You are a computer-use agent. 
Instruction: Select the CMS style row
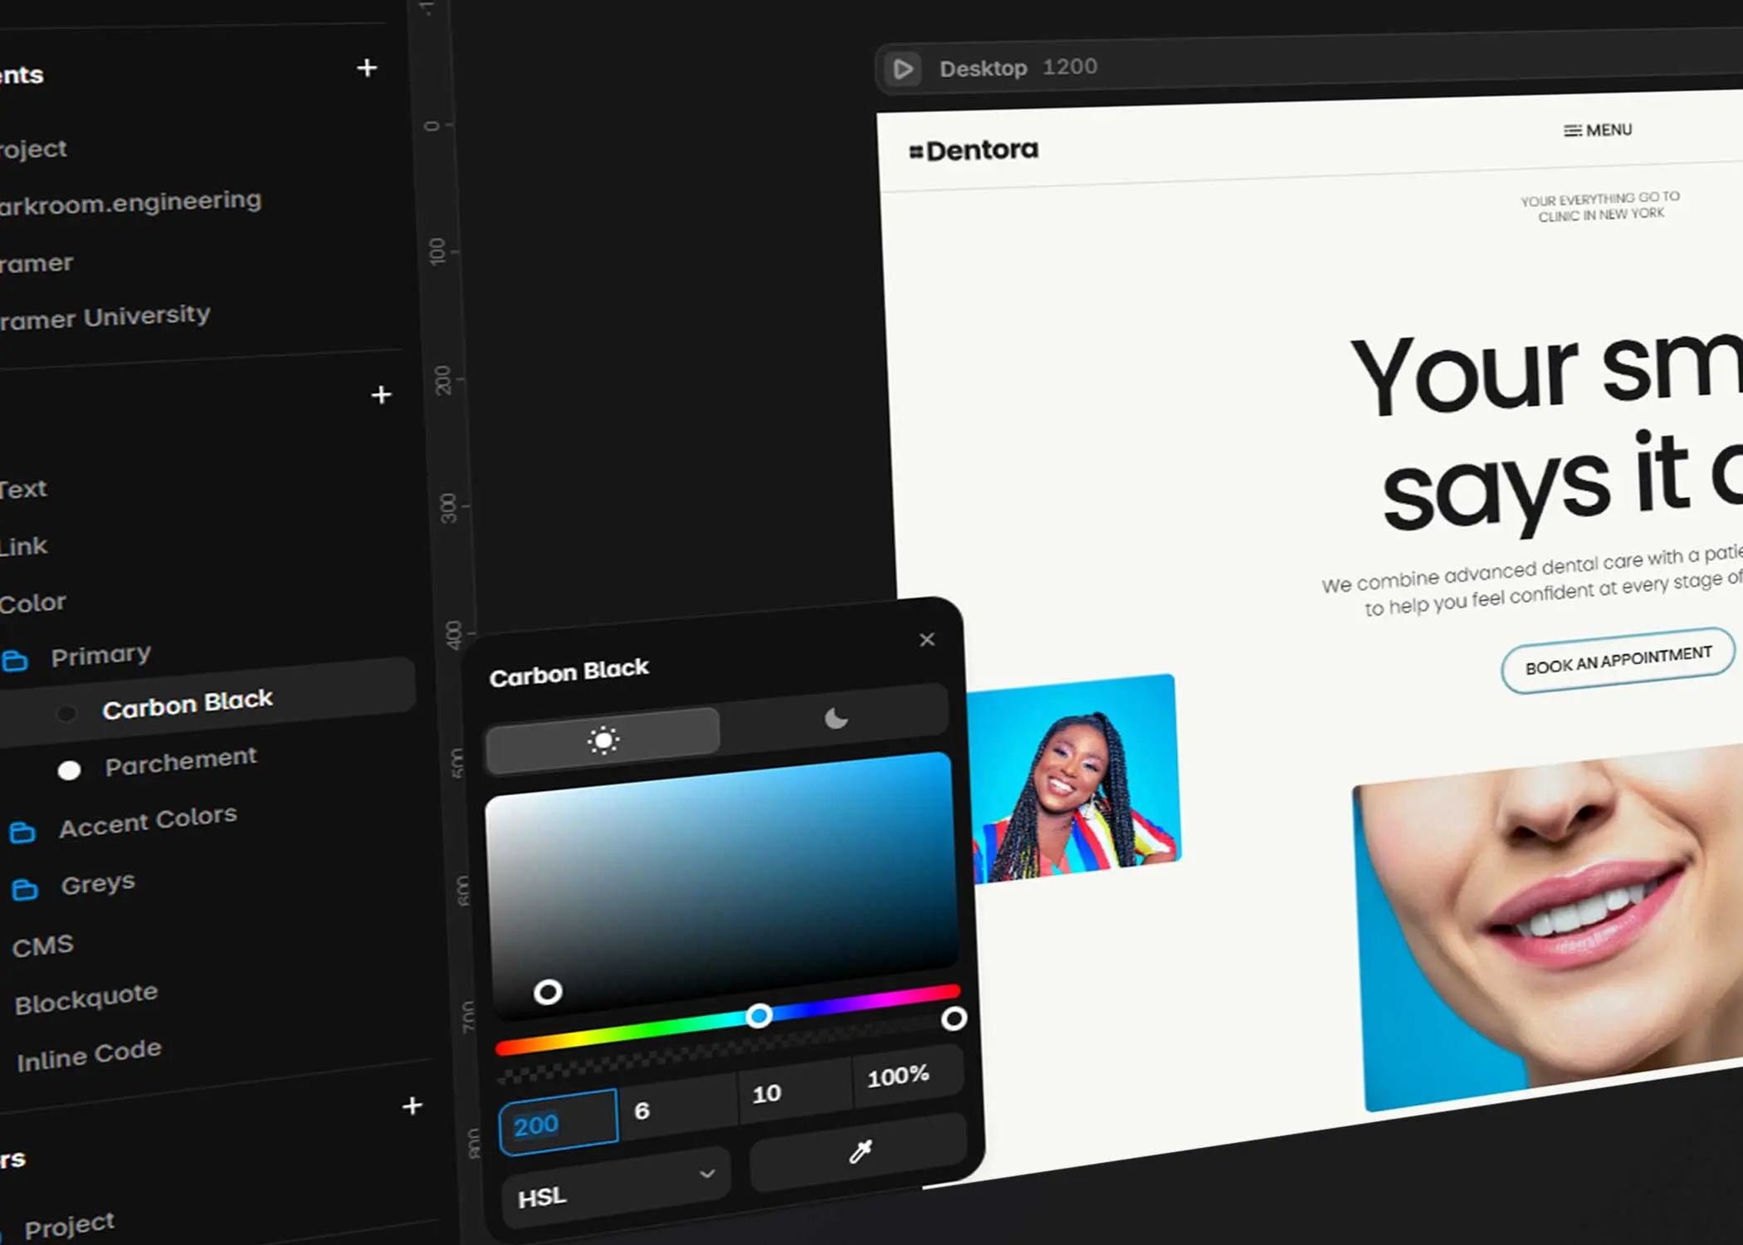tap(43, 946)
